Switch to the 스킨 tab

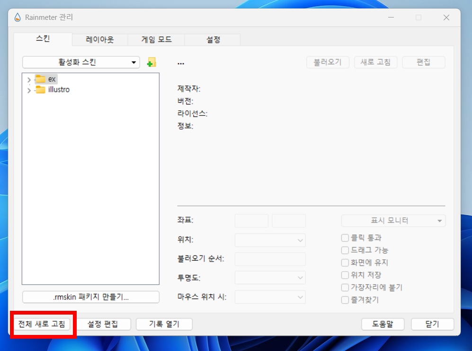pos(43,39)
